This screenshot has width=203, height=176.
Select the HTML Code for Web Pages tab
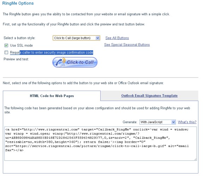click(x=52, y=96)
